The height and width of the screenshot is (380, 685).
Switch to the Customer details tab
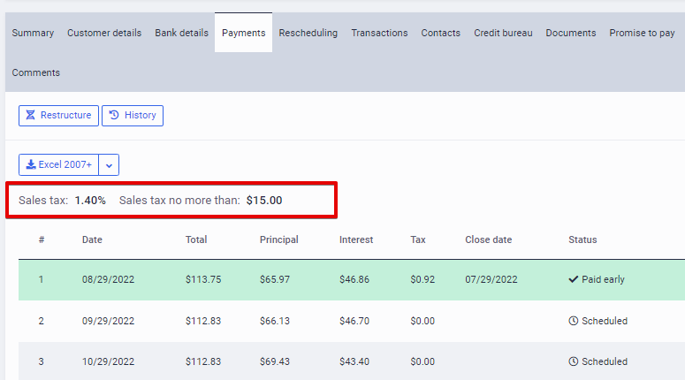coord(104,33)
